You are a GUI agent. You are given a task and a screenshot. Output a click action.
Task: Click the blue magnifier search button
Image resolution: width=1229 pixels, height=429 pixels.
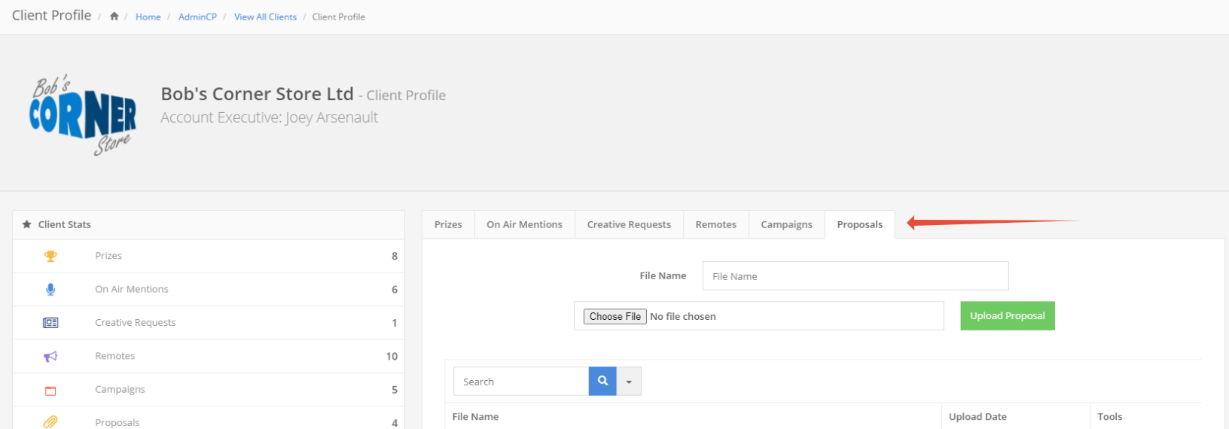(x=602, y=382)
